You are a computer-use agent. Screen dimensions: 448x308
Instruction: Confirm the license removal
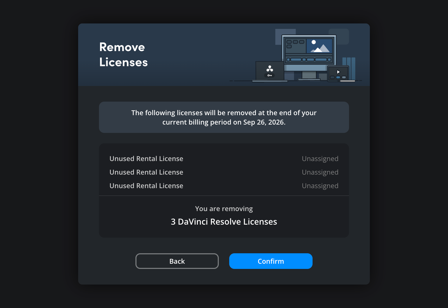[271, 261]
